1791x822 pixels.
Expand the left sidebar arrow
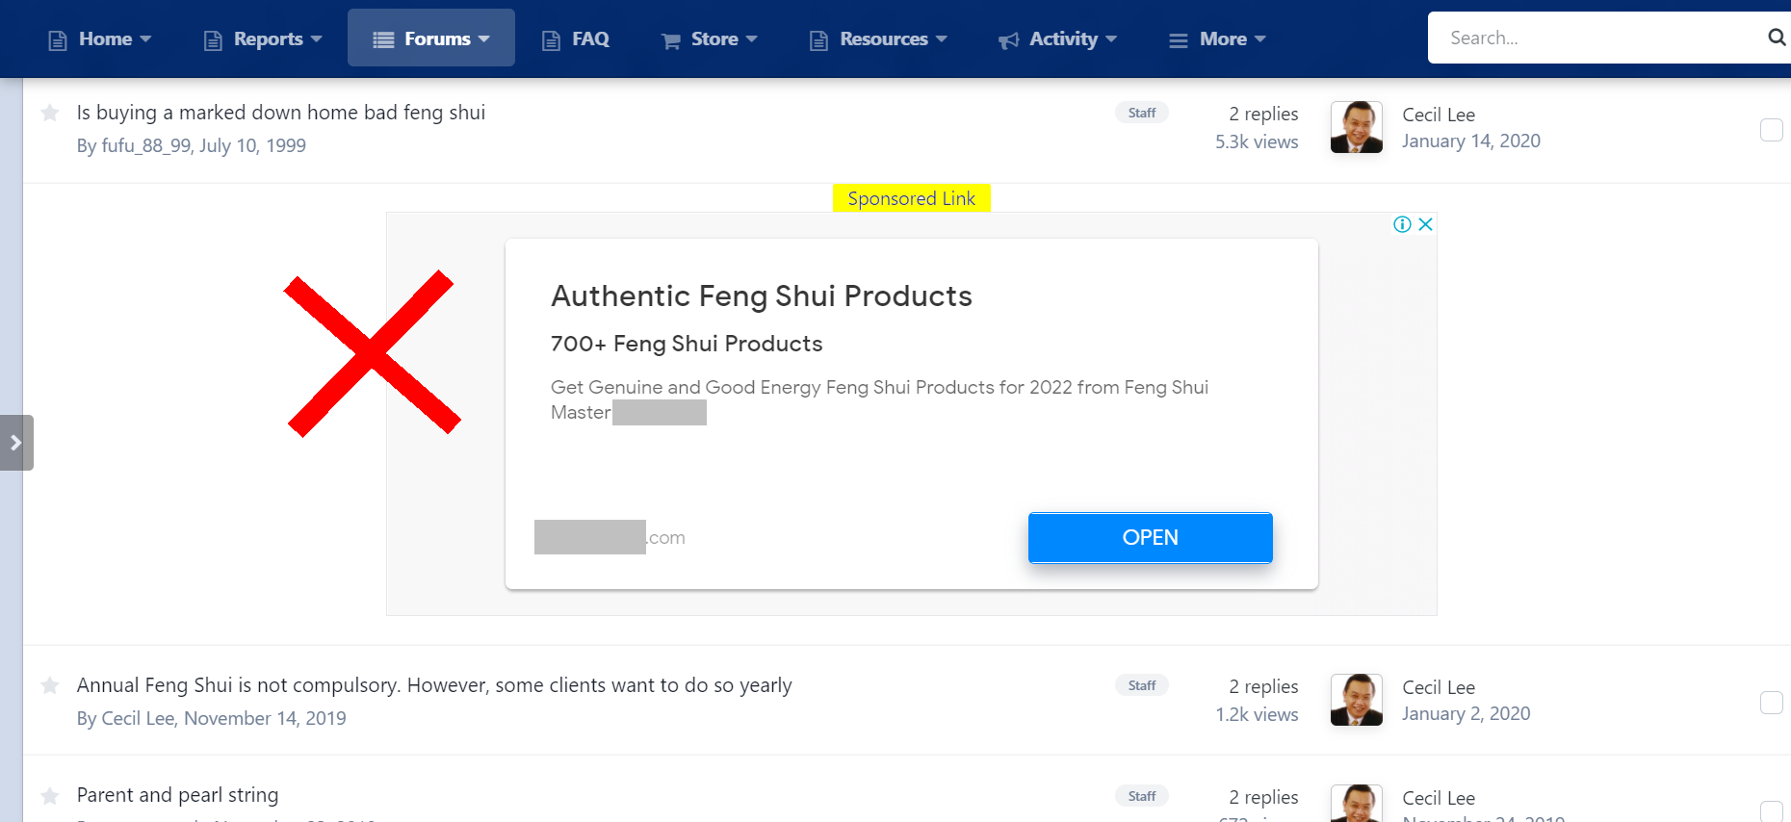(16, 443)
